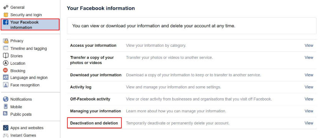Click the Face recognition icon

pos(6,85)
